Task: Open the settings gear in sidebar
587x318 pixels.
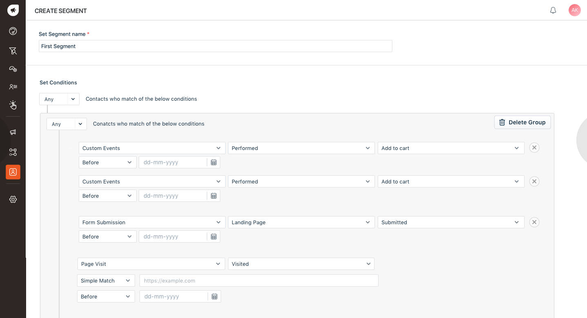Action: (x=13, y=199)
